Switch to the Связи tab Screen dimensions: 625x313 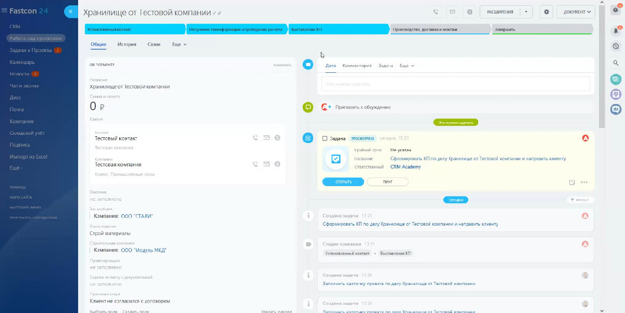tap(154, 45)
